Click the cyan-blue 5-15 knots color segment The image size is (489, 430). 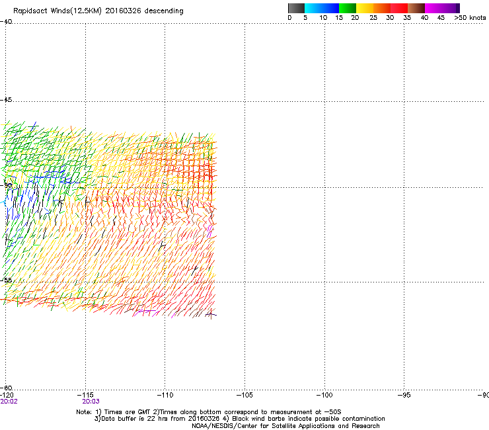coord(322,8)
